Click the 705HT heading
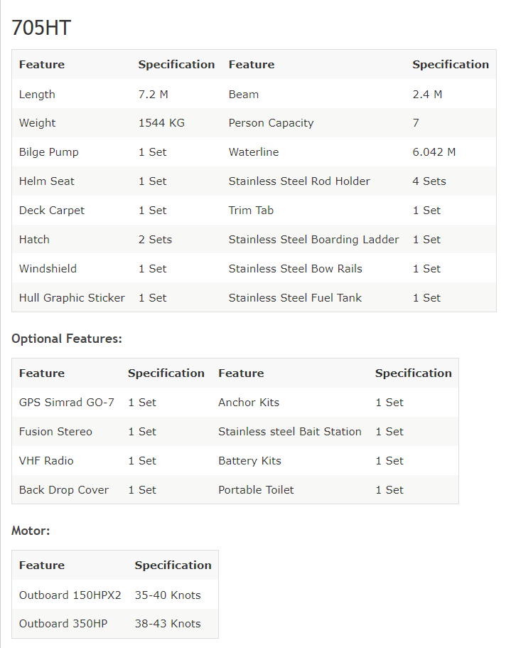The image size is (511, 648). click(41, 28)
